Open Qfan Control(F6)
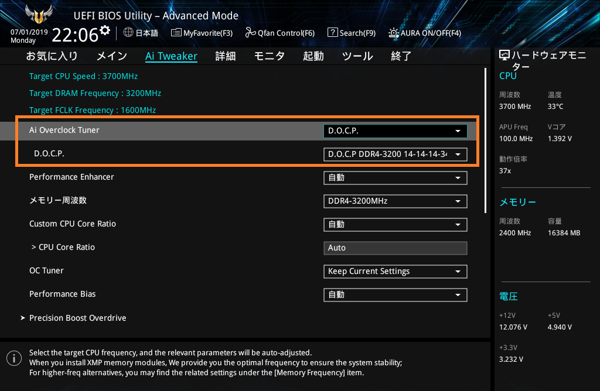 [279, 33]
